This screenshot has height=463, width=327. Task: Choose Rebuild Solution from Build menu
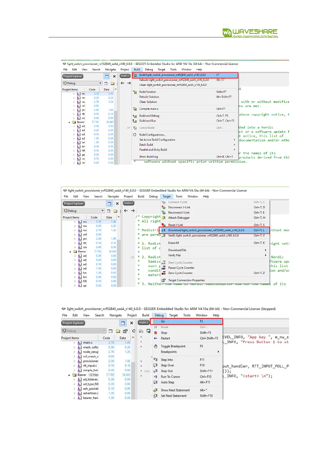(185, 97)
